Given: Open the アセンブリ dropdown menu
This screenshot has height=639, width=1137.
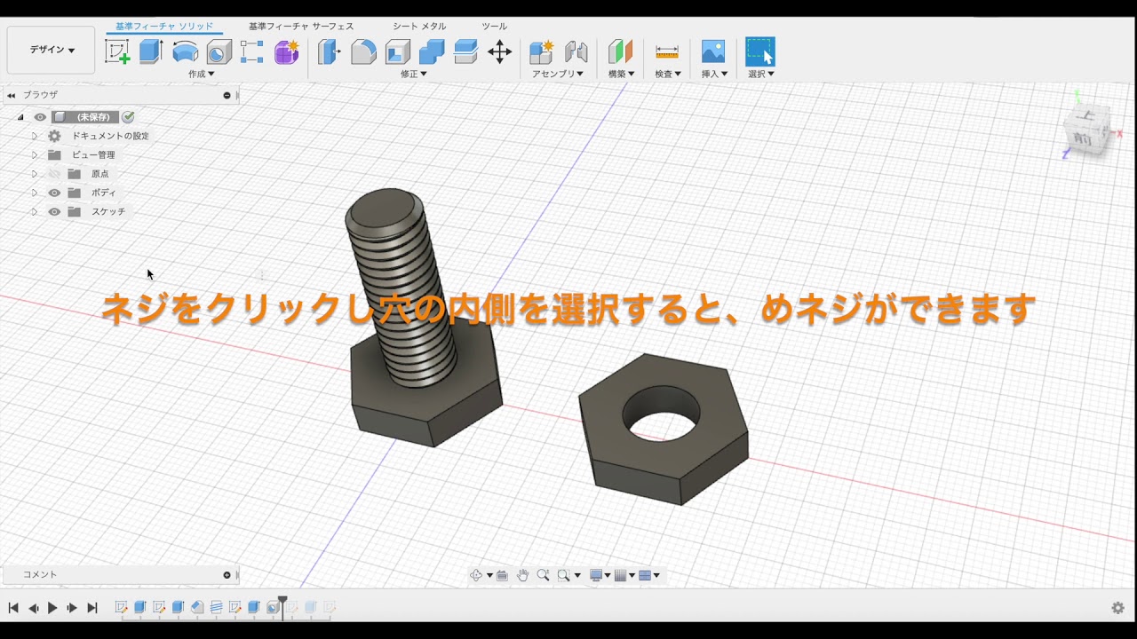Looking at the screenshot, I should pyautogui.click(x=558, y=75).
